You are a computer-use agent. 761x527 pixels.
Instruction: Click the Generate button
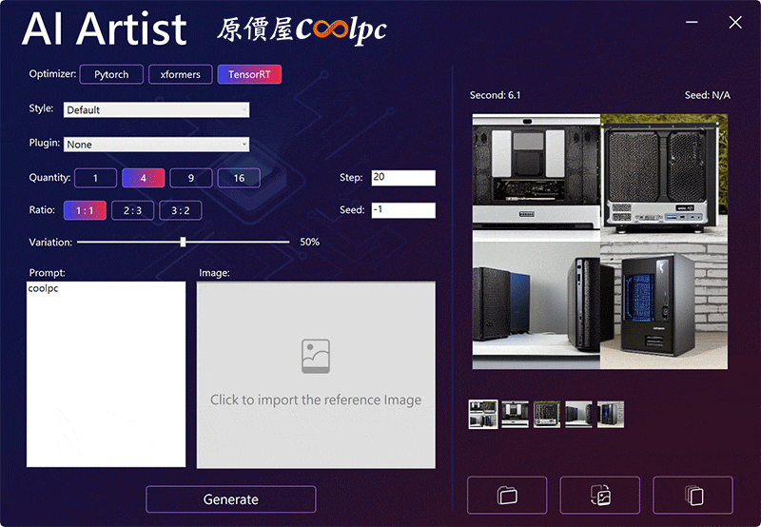coord(231,499)
